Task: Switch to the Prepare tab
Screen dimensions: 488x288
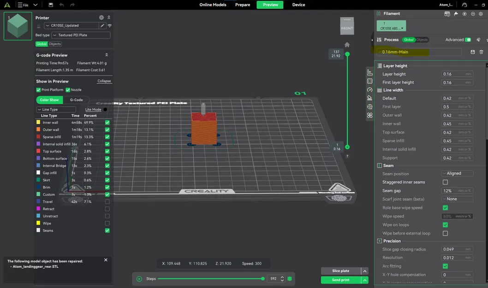Action: (x=243, y=5)
